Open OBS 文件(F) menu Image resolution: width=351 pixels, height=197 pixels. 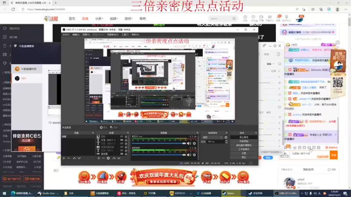pos(66,35)
